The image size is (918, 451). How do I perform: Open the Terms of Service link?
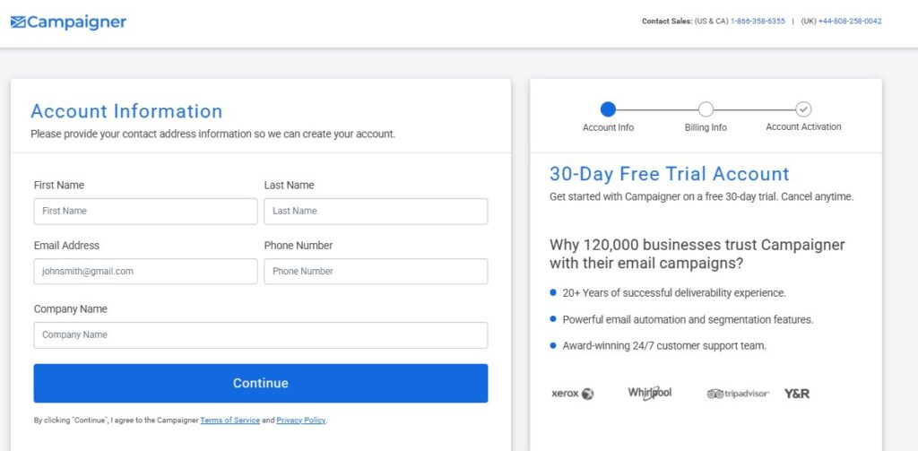(x=230, y=421)
